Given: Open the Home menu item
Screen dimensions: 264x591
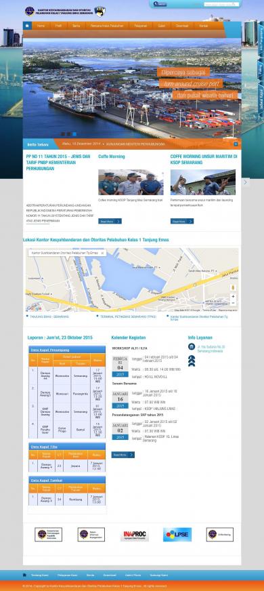Looking at the screenshot, I should click(x=41, y=26).
